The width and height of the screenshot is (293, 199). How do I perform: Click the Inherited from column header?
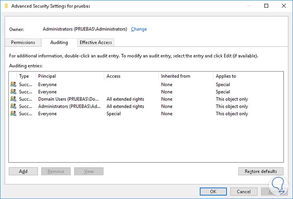175,76
